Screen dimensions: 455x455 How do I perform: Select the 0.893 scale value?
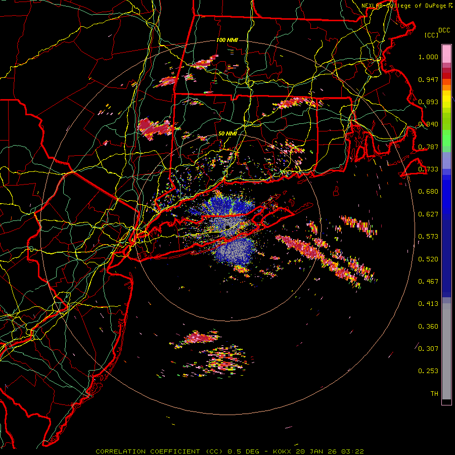click(x=428, y=102)
